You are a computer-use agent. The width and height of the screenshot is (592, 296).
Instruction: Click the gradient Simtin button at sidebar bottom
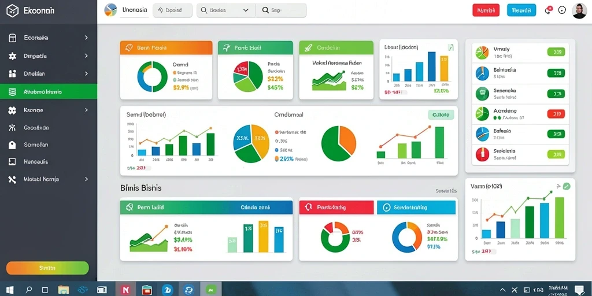coord(47,268)
